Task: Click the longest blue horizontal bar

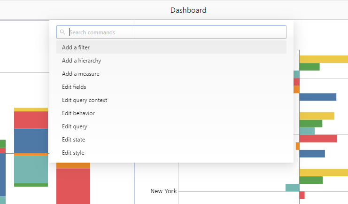Action: 317,97
